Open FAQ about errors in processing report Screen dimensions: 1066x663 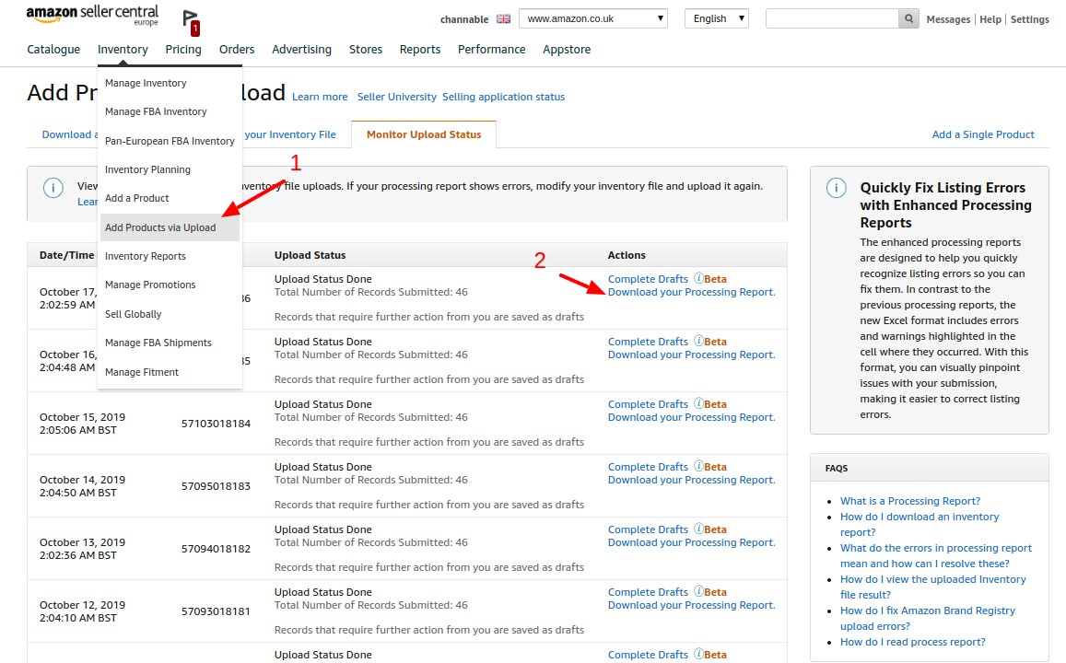point(936,555)
